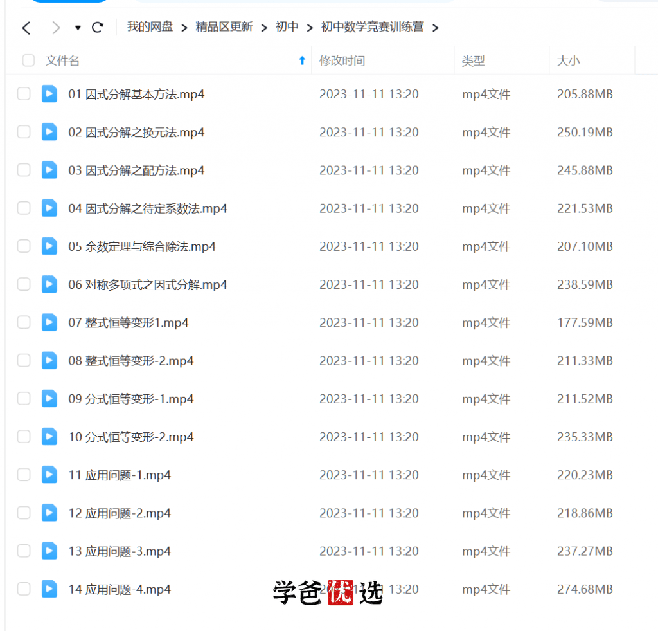Select file name 12 应用问题-2.mp4
This screenshot has width=658, height=631.
click(x=120, y=513)
